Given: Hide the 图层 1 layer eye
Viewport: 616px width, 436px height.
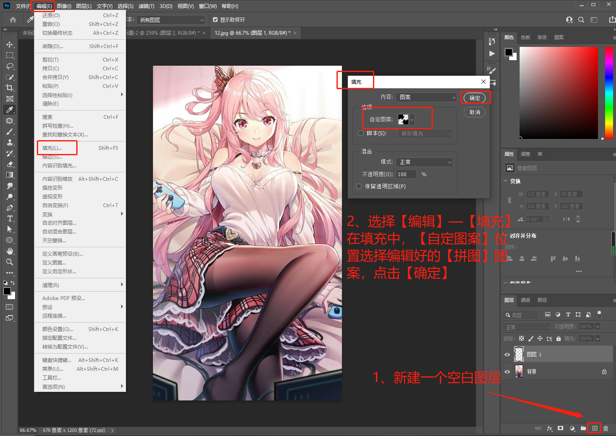Looking at the screenshot, I should pos(507,354).
